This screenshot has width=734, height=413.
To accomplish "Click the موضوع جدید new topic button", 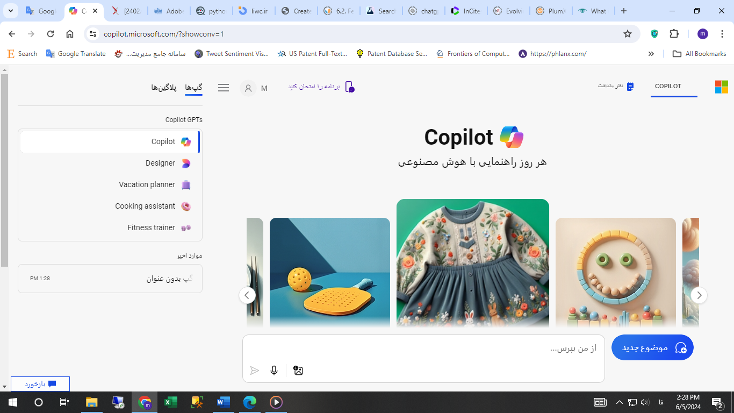I will 652,347.
